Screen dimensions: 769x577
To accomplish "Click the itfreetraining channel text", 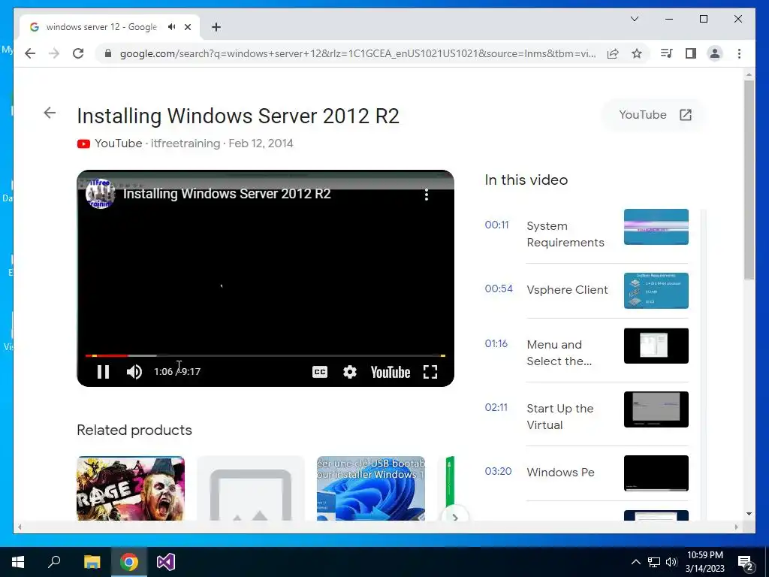I will click(x=185, y=143).
